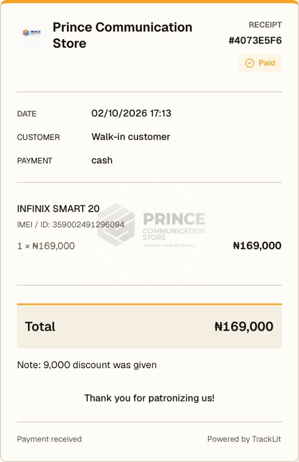This screenshot has width=299, height=462.
Task: Click the date value 02/10/2026 17:13
Action: [131, 113]
